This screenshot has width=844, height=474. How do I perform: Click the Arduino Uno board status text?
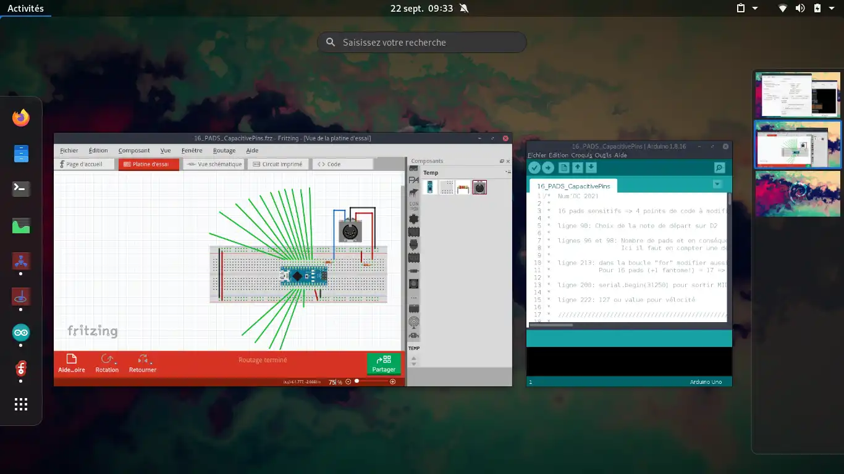(x=706, y=382)
